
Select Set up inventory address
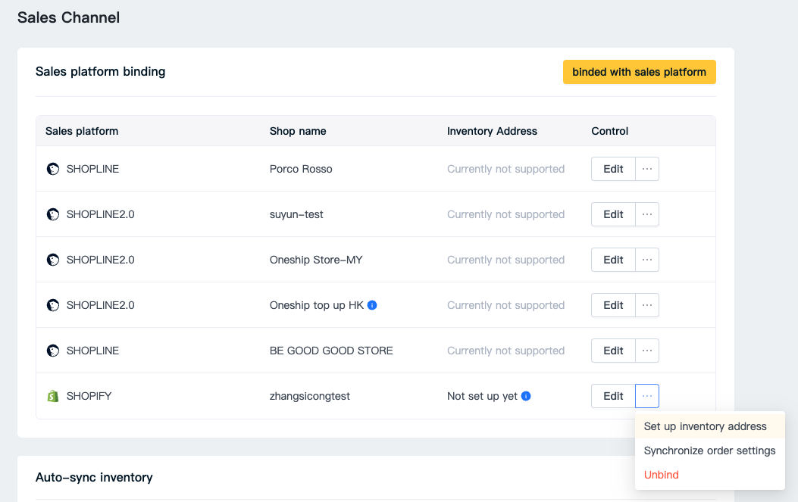tap(705, 426)
